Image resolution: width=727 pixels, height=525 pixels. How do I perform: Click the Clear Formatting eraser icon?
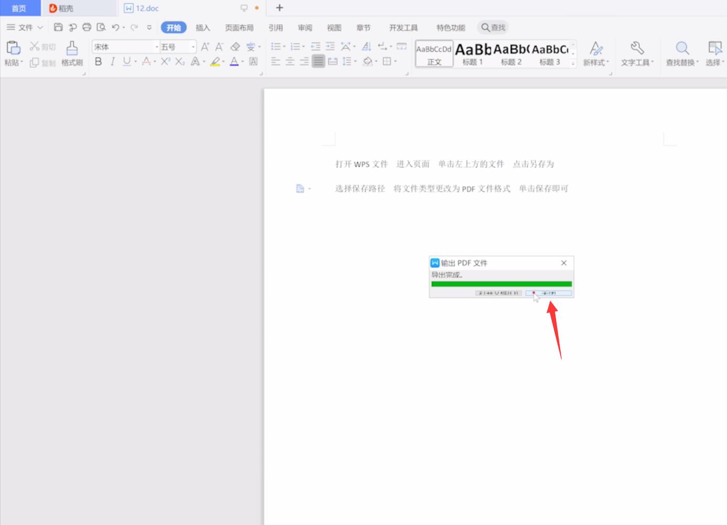click(235, 47)
